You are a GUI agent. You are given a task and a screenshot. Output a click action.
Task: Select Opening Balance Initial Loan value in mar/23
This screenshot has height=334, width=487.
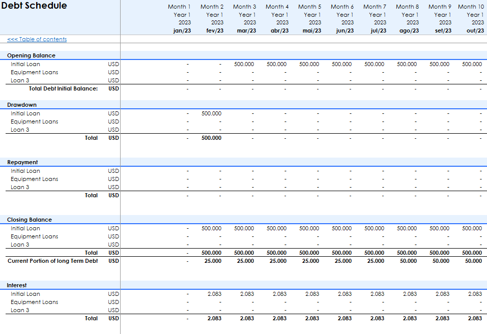[x=244, y=64]
